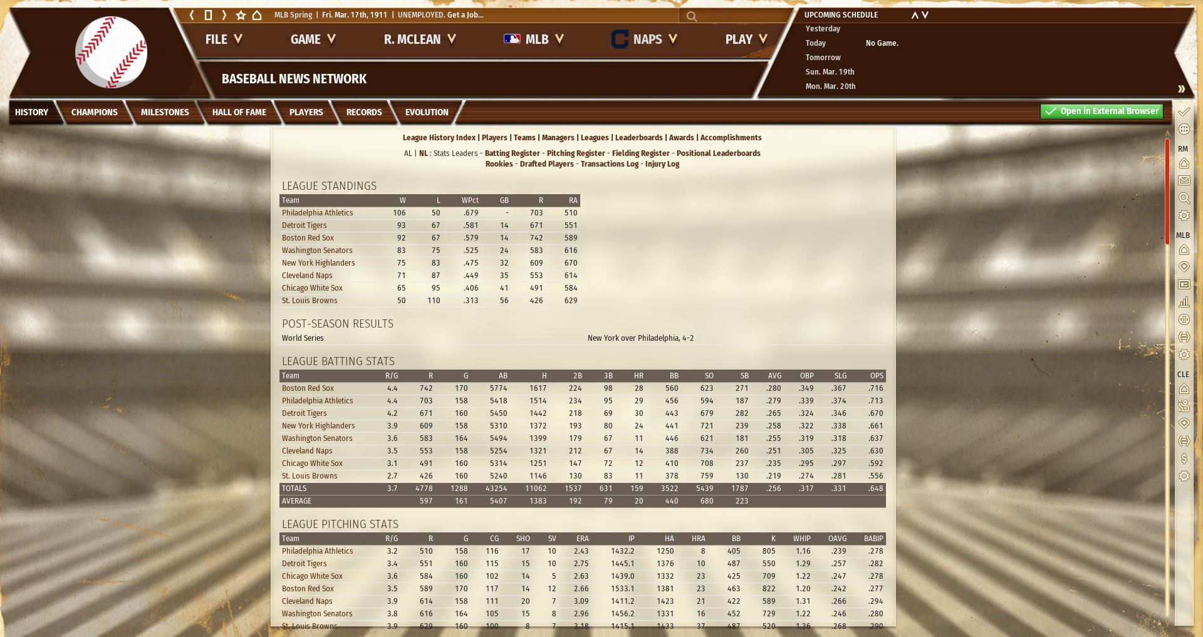Open the HALL OF FAME tab

tap(239, 112)
